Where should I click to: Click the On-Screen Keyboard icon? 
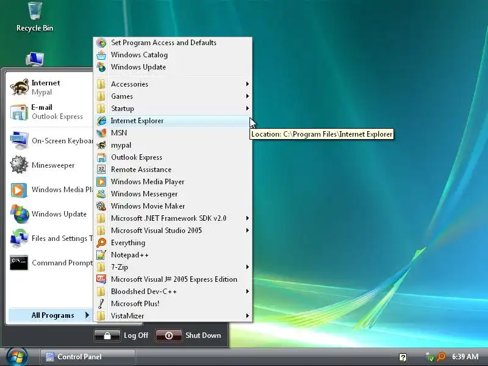(x=20, y=141)
